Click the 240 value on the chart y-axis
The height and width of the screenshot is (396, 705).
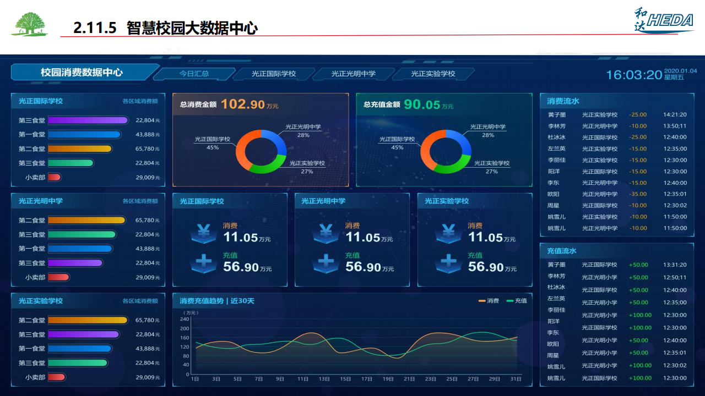click(185, 319)
